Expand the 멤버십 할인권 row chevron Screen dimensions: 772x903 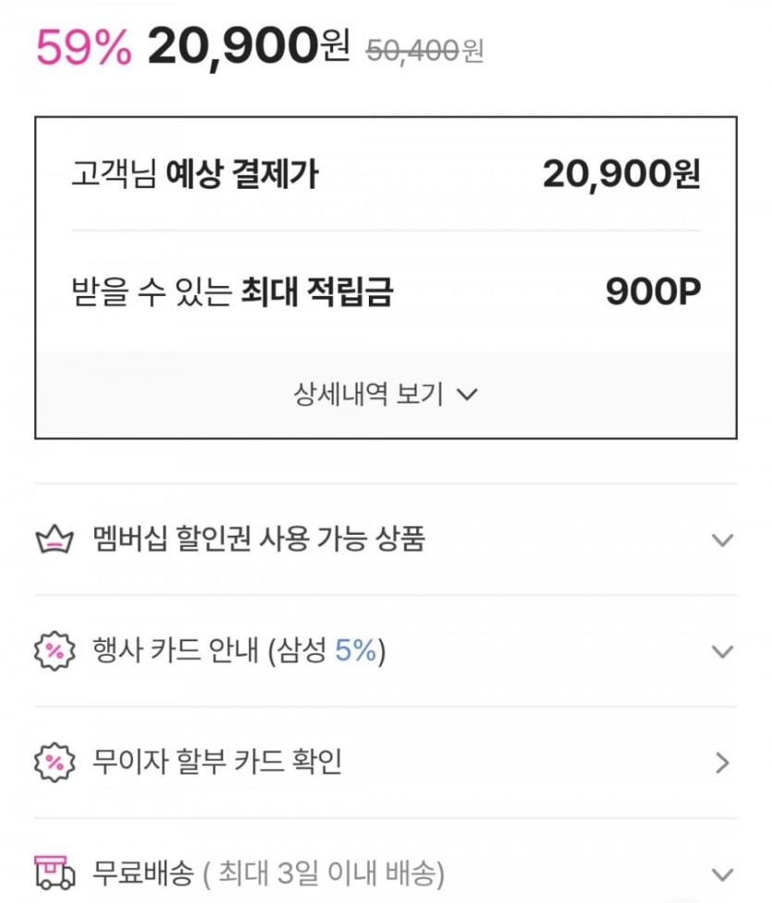[723, 539]
